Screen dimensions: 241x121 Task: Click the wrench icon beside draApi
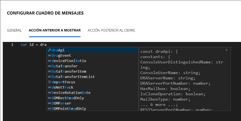pos(49,50)
